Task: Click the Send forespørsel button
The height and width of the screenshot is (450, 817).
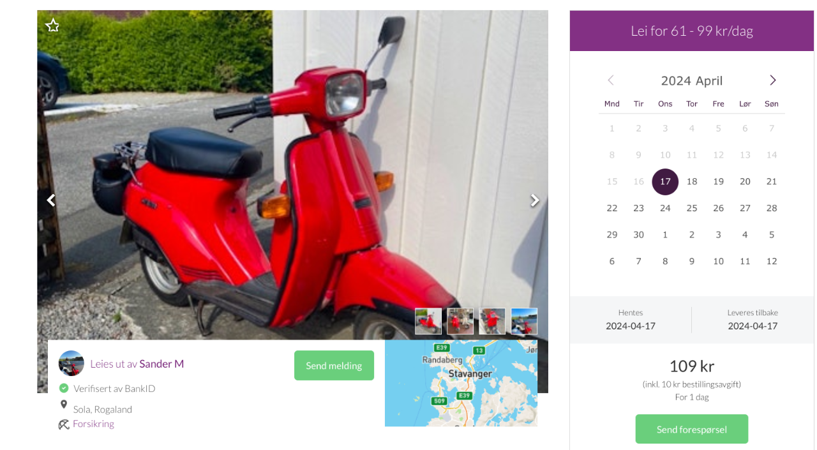Action: 692,429
